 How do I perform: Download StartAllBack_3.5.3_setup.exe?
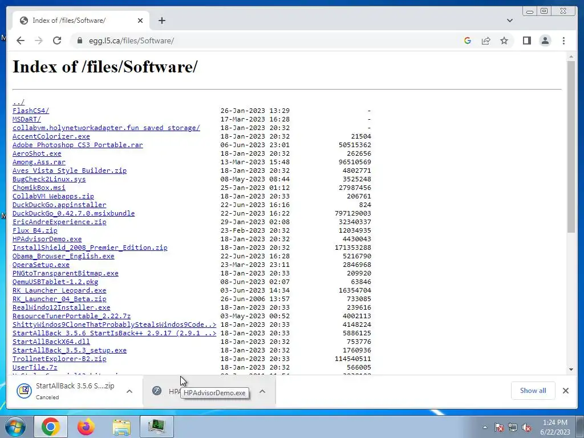[x=70, y=351]
